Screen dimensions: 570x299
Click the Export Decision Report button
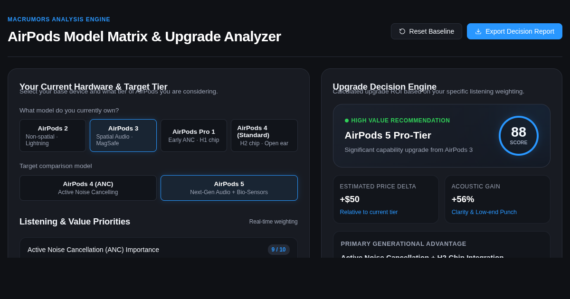514,31
